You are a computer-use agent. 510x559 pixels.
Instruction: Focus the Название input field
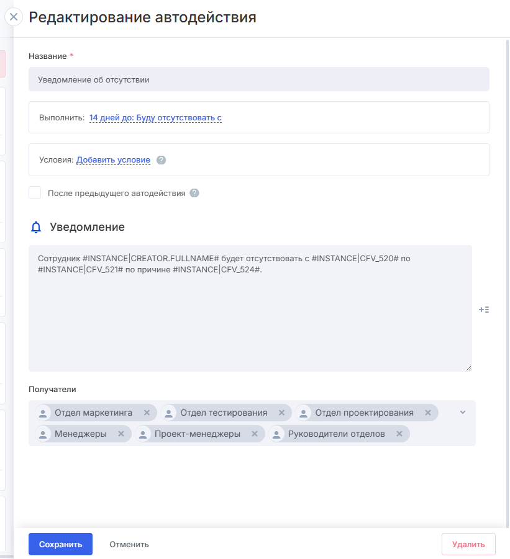click(258, 79)
